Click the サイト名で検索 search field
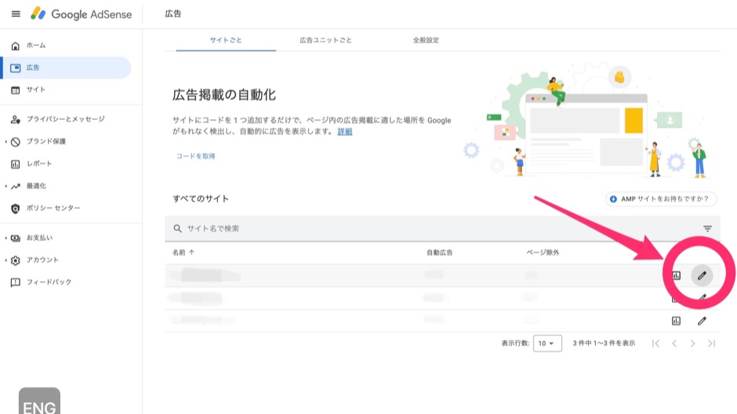This screenshot has height=414, width=737. coord(392,229)
